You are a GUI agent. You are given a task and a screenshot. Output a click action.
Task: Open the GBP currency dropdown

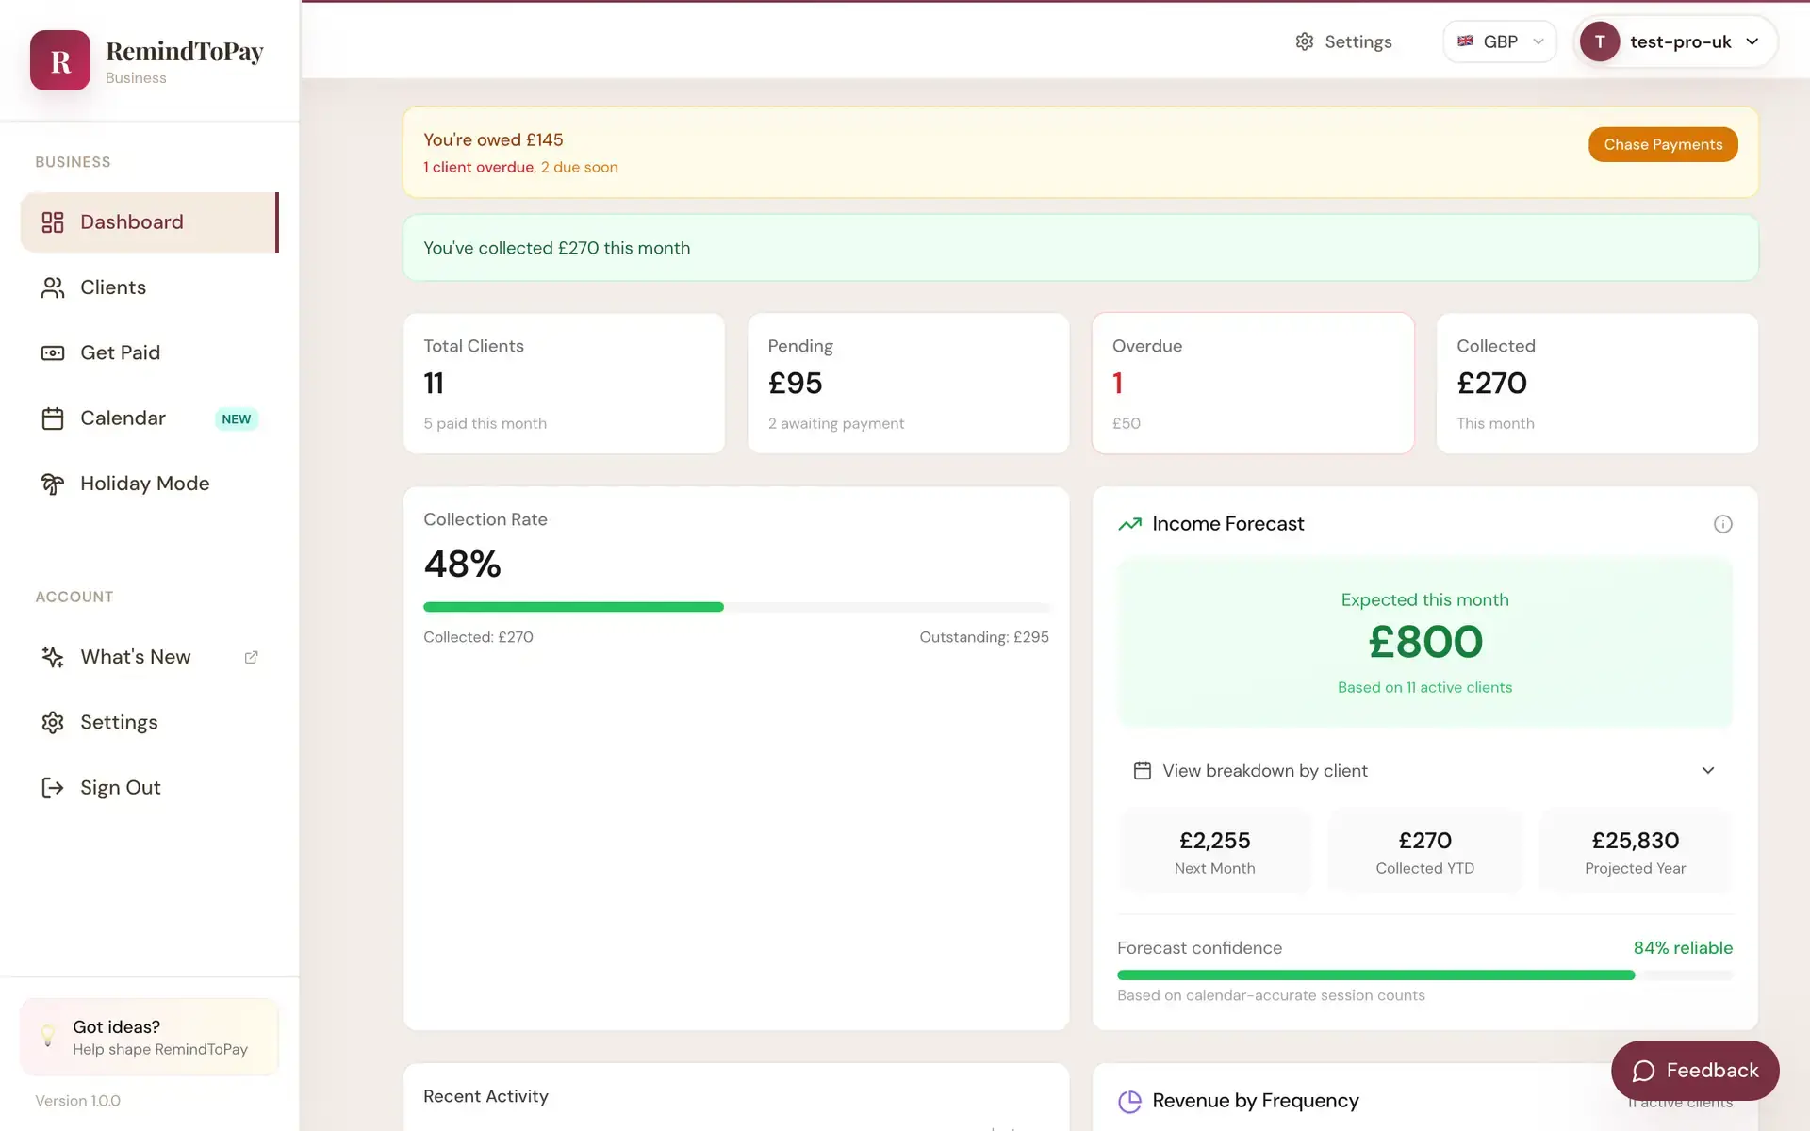pos(1499,41)
